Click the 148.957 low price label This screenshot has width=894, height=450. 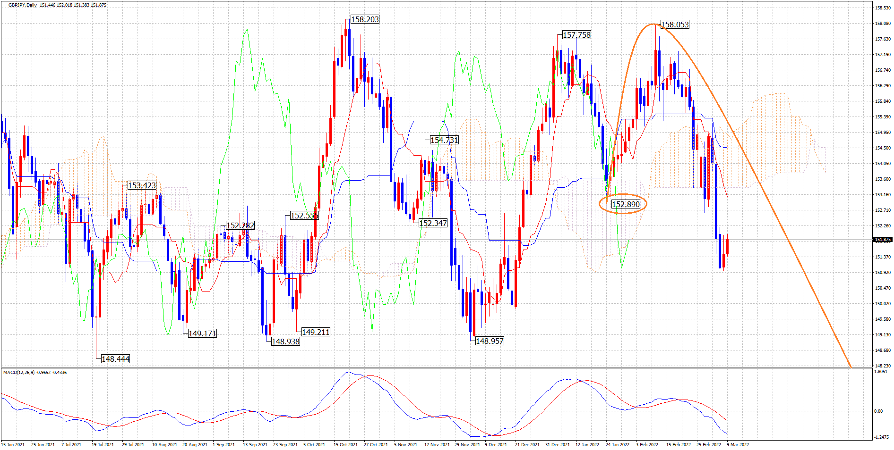tap(490, 341)
